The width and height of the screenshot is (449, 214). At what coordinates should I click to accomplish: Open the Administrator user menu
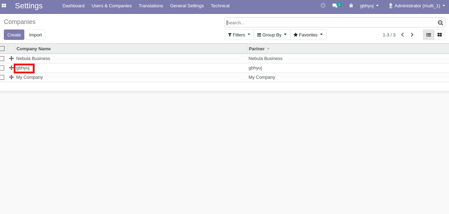pos(417,6)
